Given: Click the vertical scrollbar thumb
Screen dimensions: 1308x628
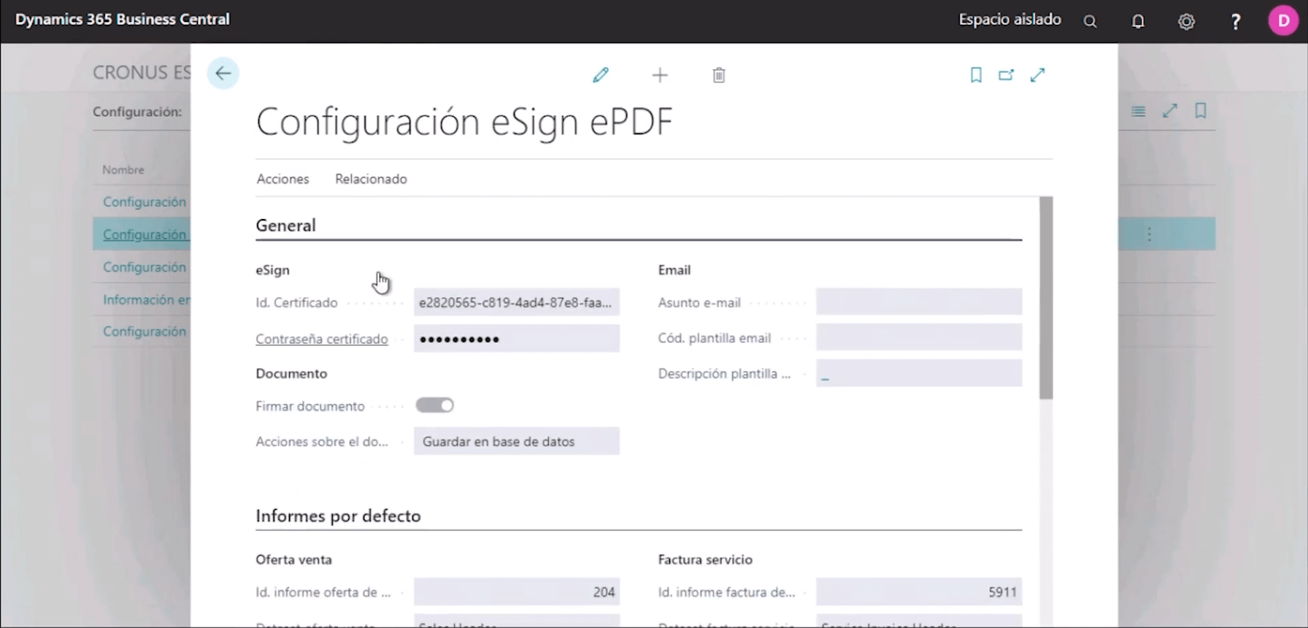Looking at the screenshot, I should coord(1046,297).
